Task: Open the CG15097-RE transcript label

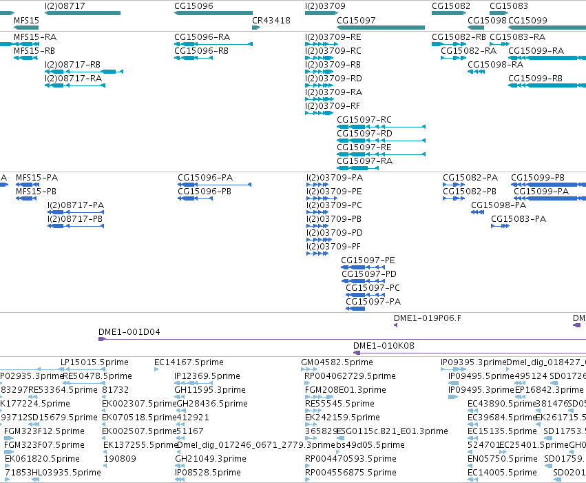Action: (x=364, y=147)
